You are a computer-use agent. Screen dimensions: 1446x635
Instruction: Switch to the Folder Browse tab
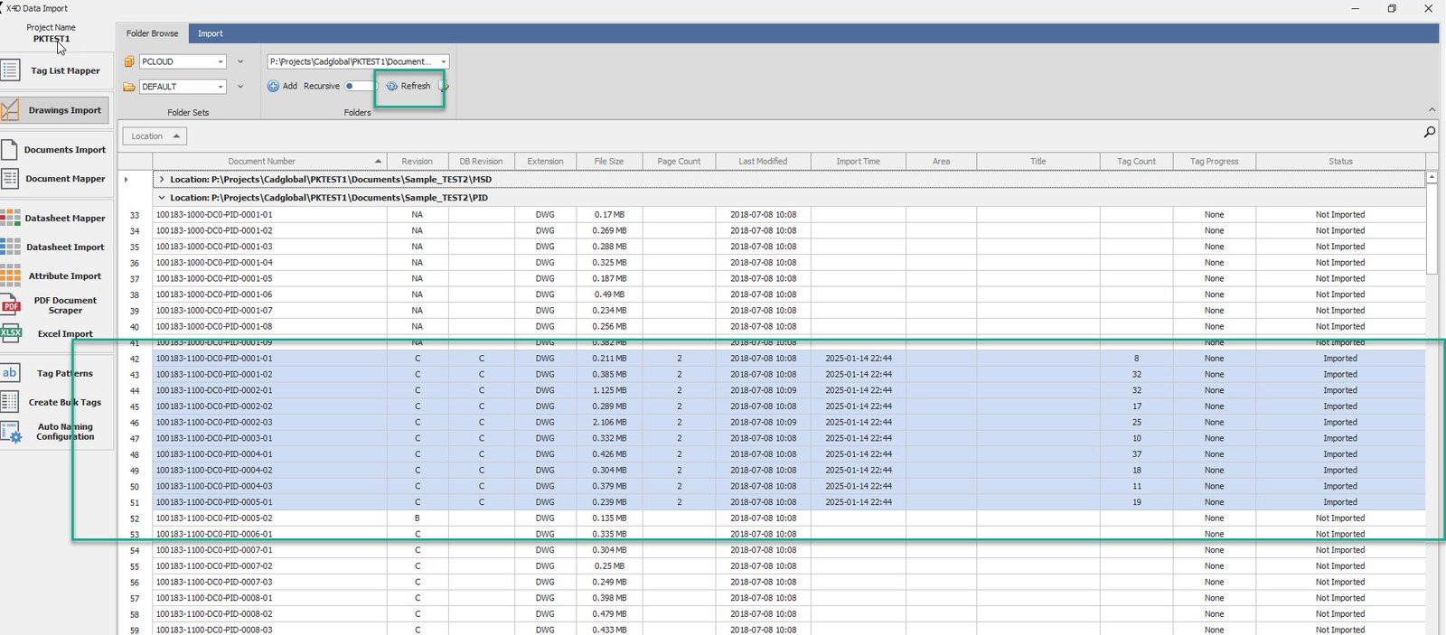(152, 33)
